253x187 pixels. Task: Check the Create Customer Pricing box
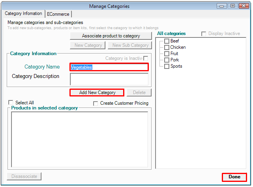point(96,104)
